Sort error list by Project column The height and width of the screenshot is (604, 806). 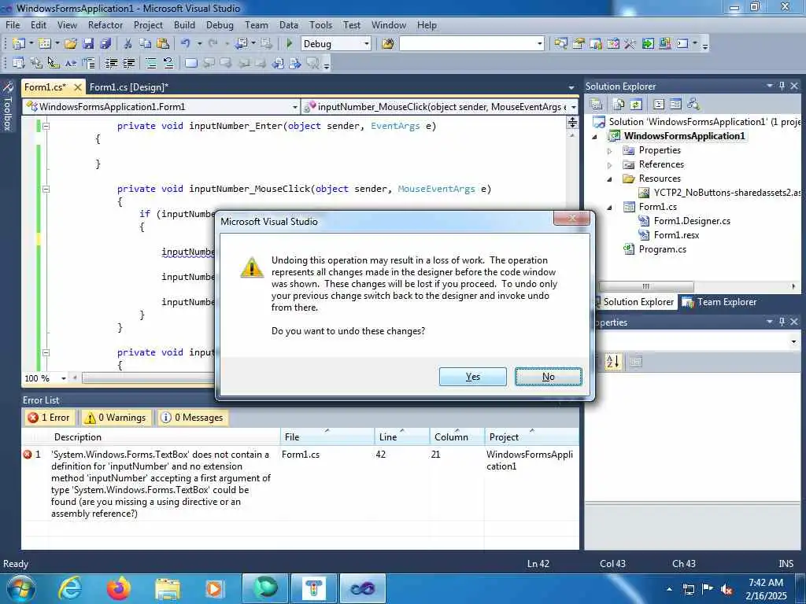pos(531,437)
